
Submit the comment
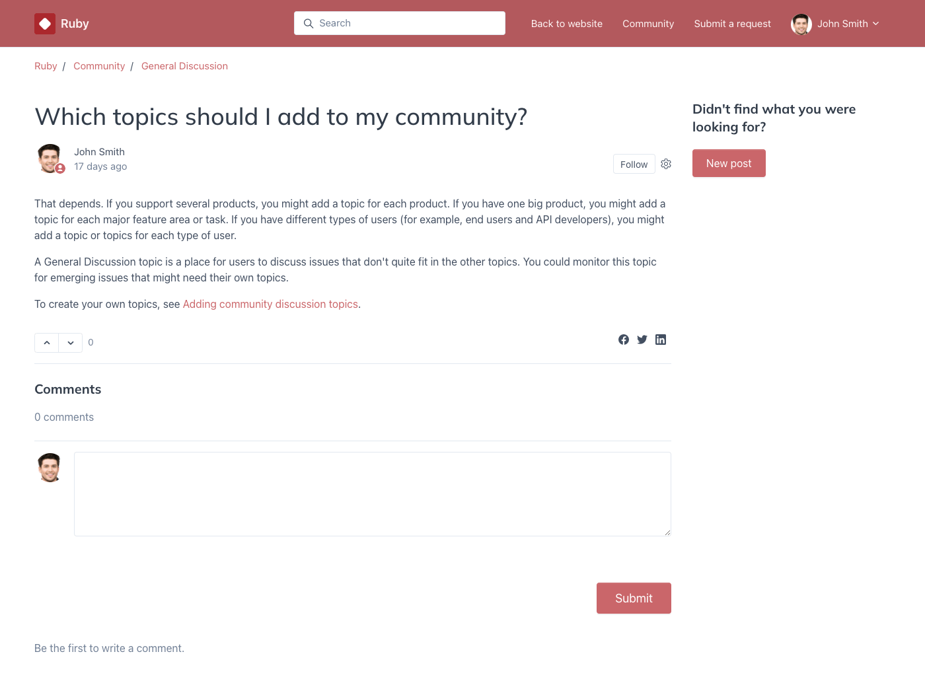click(x=634, y=598)
